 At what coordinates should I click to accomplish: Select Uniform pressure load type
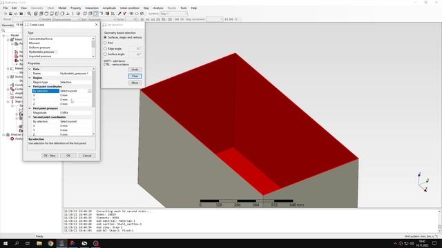[39, 48]
